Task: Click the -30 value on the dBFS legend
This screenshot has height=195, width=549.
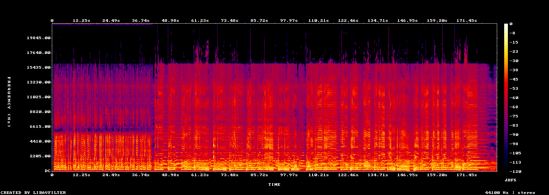Action: pos(513,61)
